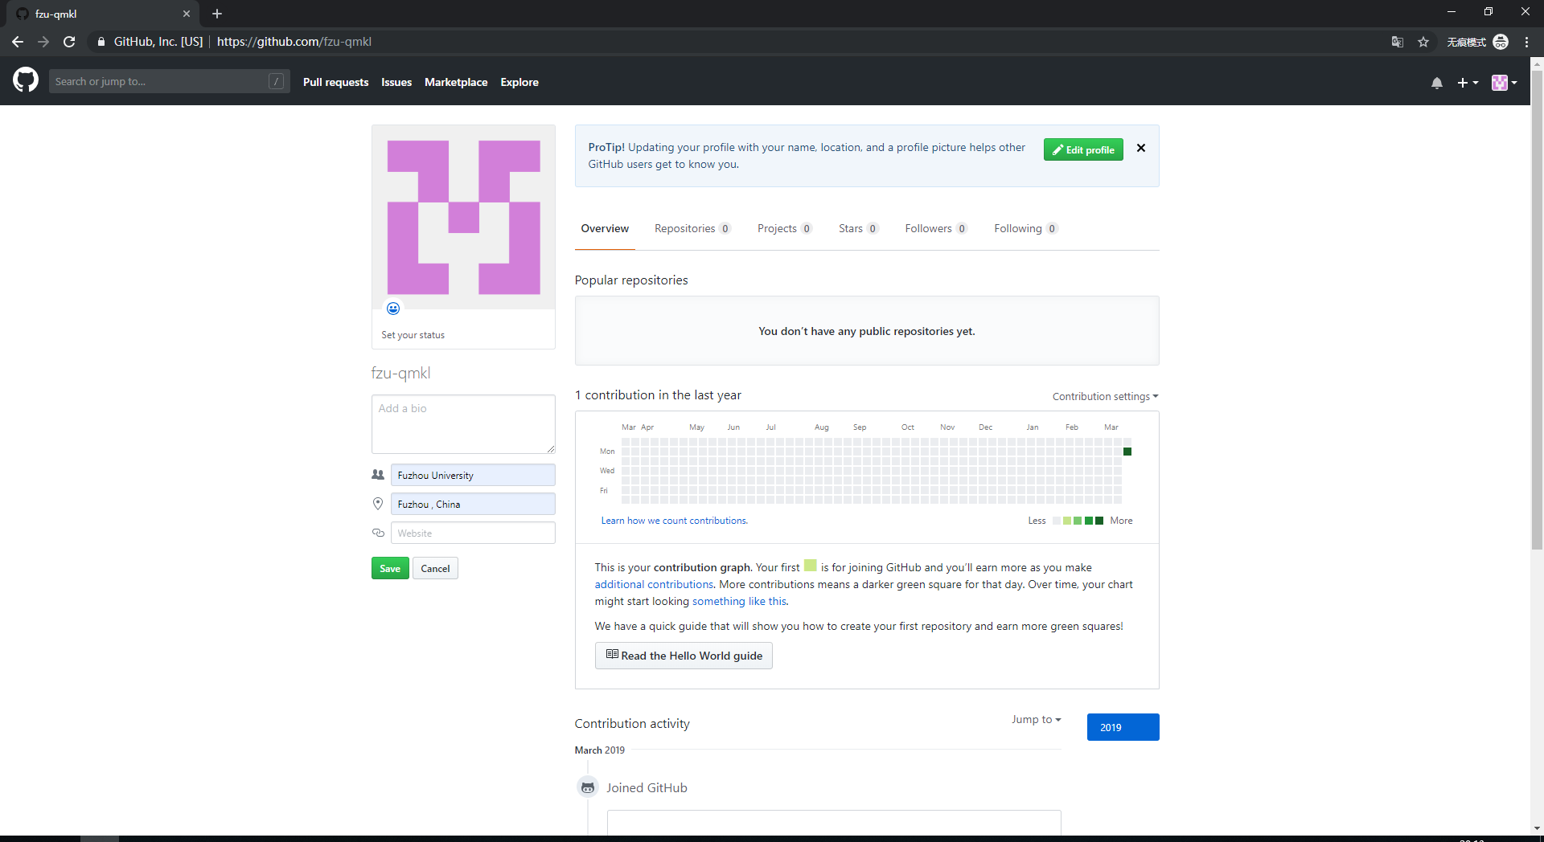Click into the Add a bio text area
This screenshot has width=1544, height=842.
click(463, 424)
